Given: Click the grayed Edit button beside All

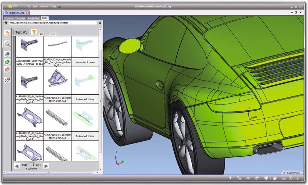Looking at the screenshot, I should (x=53, y=34).
